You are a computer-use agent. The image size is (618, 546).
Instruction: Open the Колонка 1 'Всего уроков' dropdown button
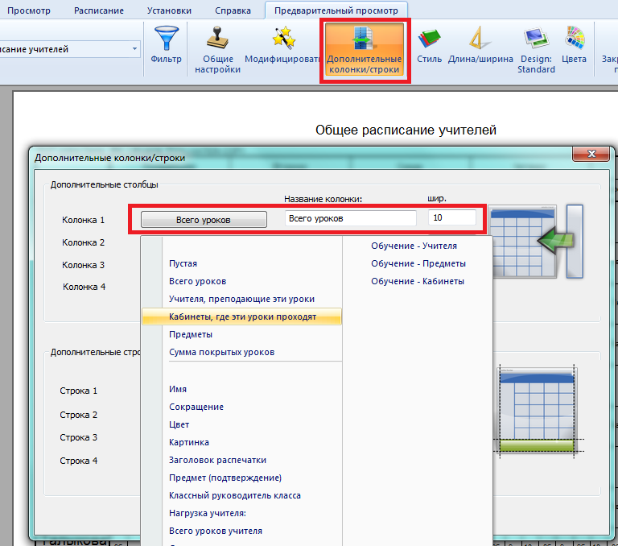[x=203, y=219]
